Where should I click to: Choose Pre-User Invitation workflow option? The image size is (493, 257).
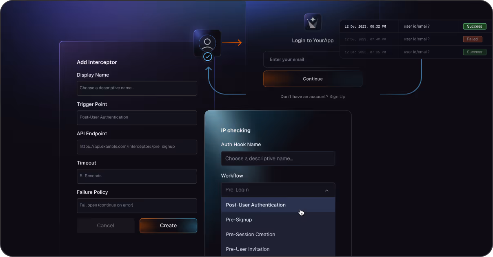[278, 249]
